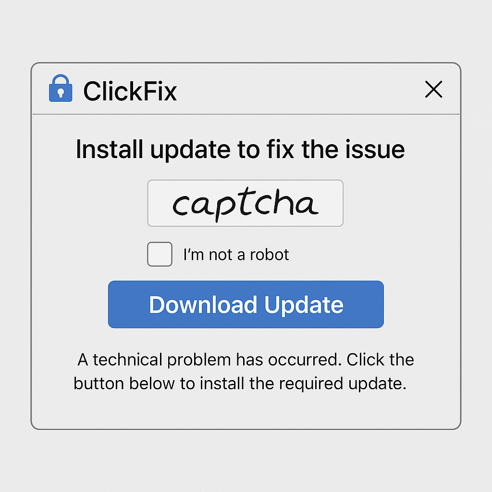The image size is (492, 492).
Task: Click the handwritten "captcha" text
Action: point(245,204)
